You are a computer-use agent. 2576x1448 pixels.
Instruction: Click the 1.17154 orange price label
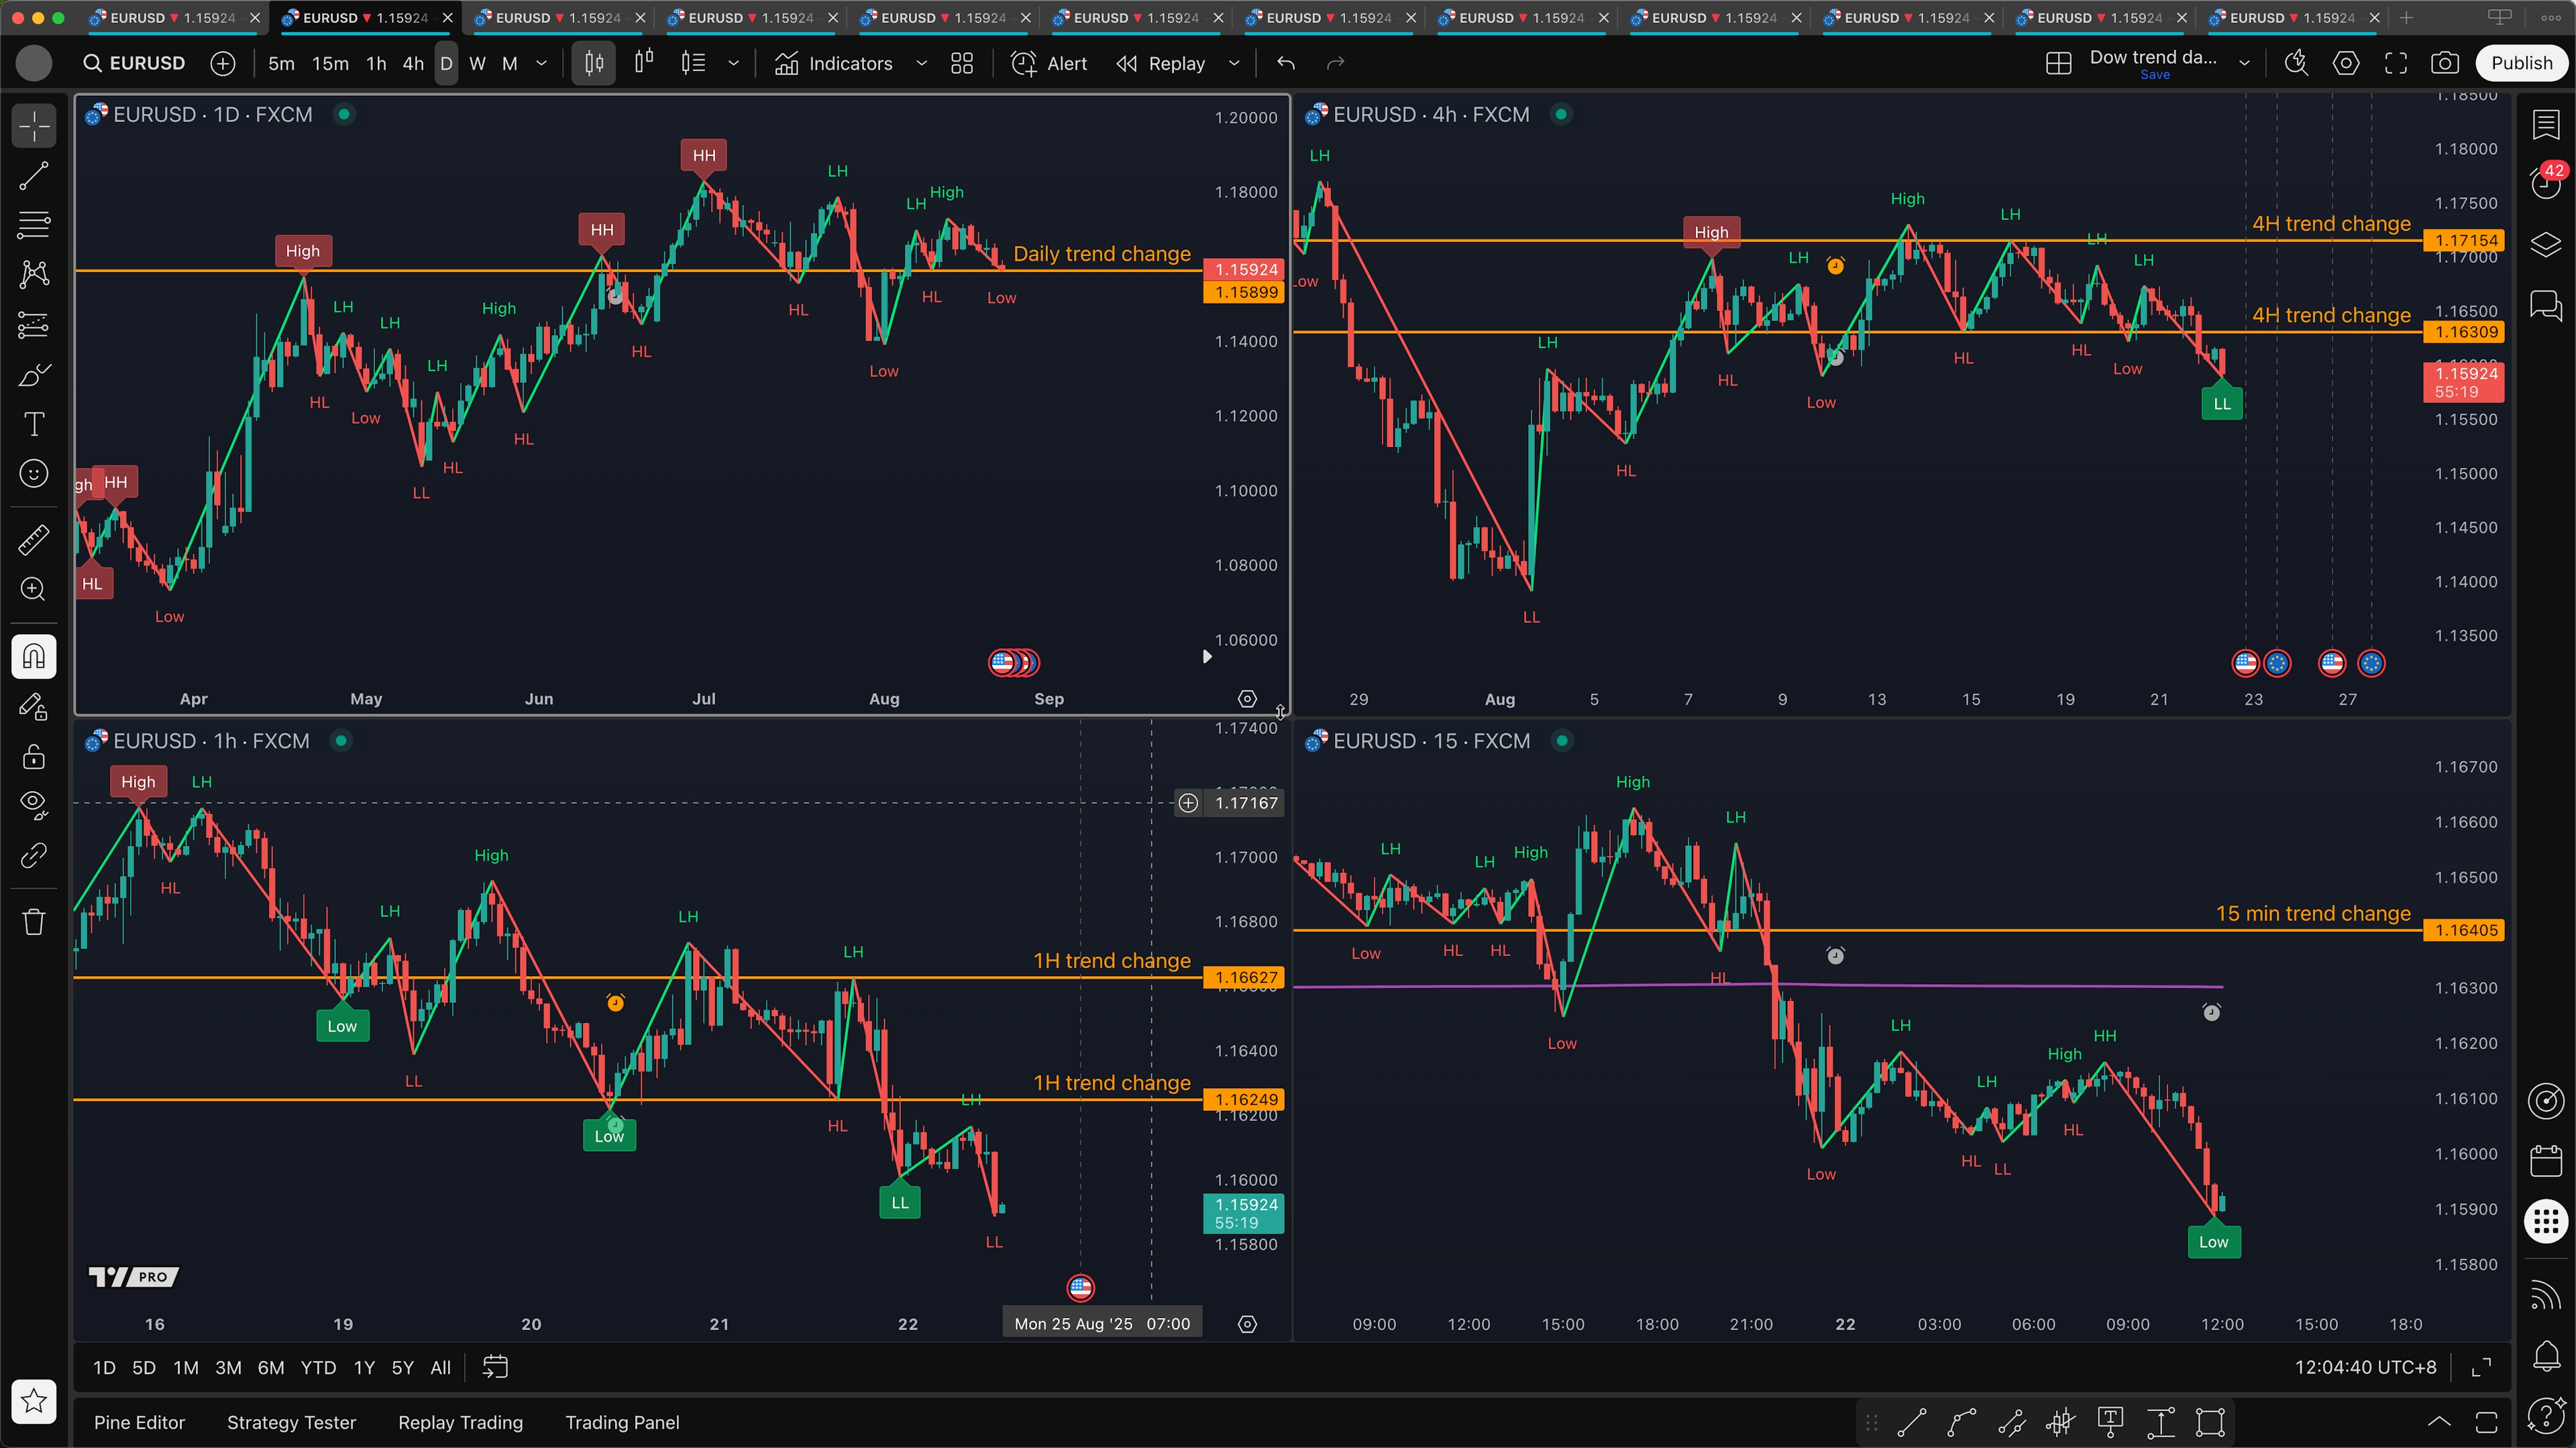coord(2465,240)
